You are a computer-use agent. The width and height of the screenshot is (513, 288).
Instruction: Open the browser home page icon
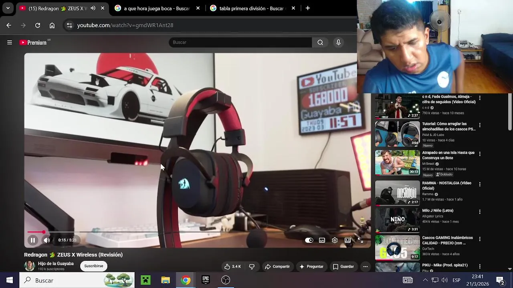tap(52, 25)
